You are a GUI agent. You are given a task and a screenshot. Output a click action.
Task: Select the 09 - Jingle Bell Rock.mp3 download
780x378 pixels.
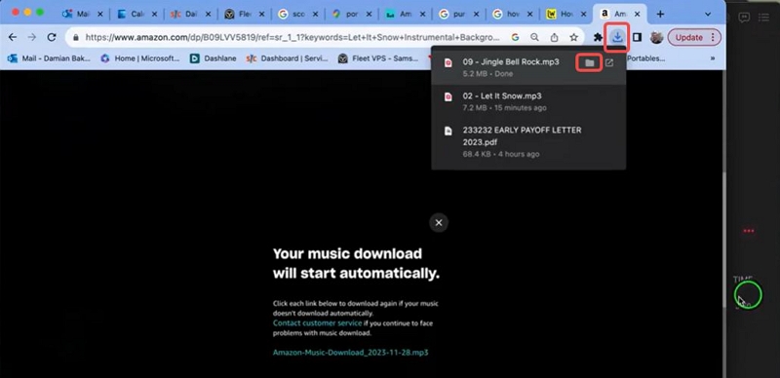point(528,67)
